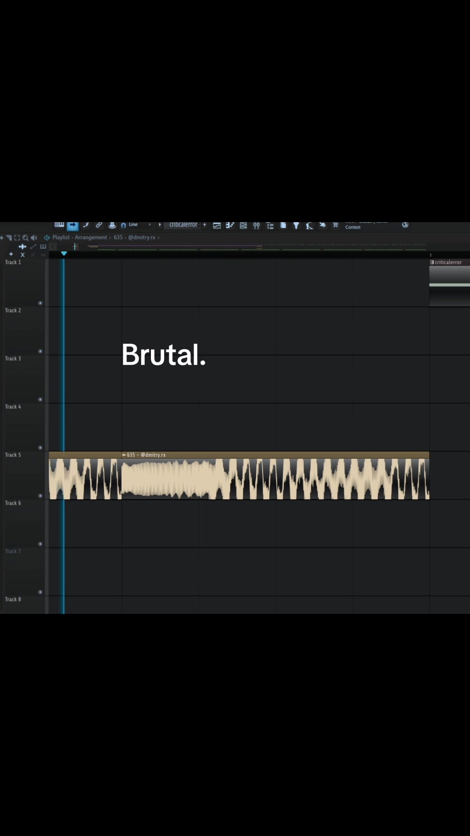The width and height of the screenshot is (470, 836).
Task: Mute Track 5 with its dot toggle
Action: click(x=40, y=496)
